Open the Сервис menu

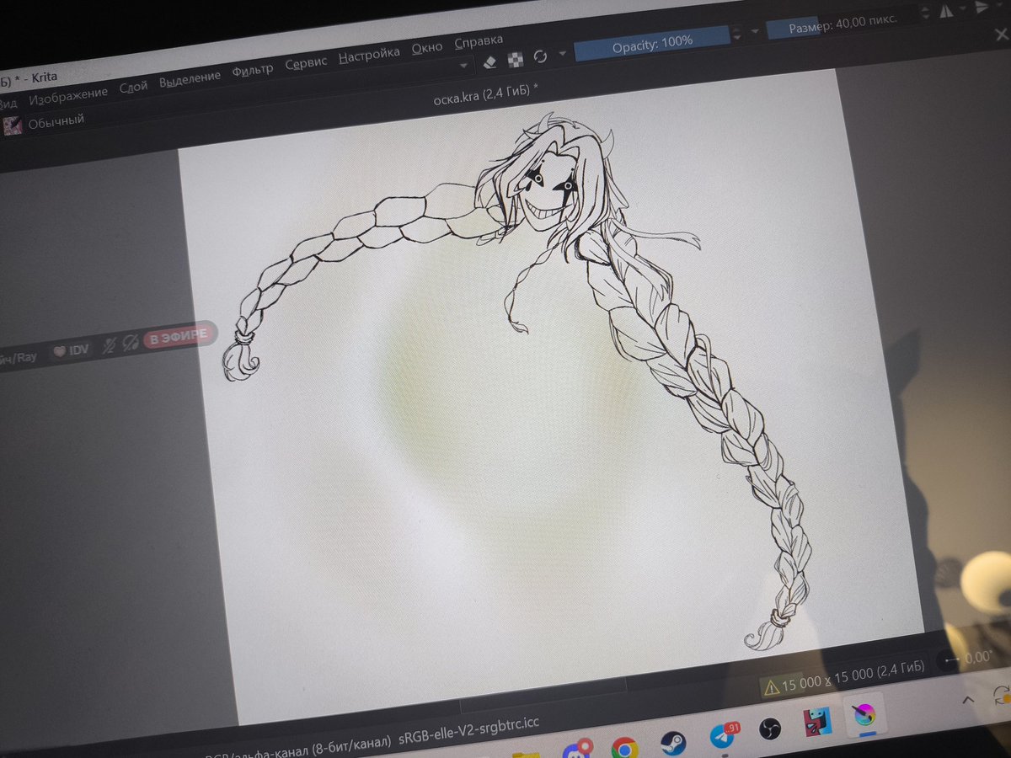pyautogui.click(x=306, y=64)
